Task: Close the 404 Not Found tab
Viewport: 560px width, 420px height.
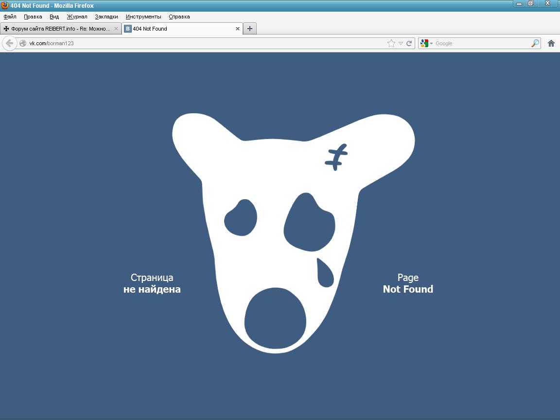Action: 238,29
